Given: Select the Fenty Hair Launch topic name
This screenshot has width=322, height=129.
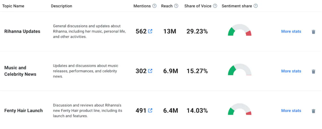Looking at the screenshot, I should click(23, 111).
